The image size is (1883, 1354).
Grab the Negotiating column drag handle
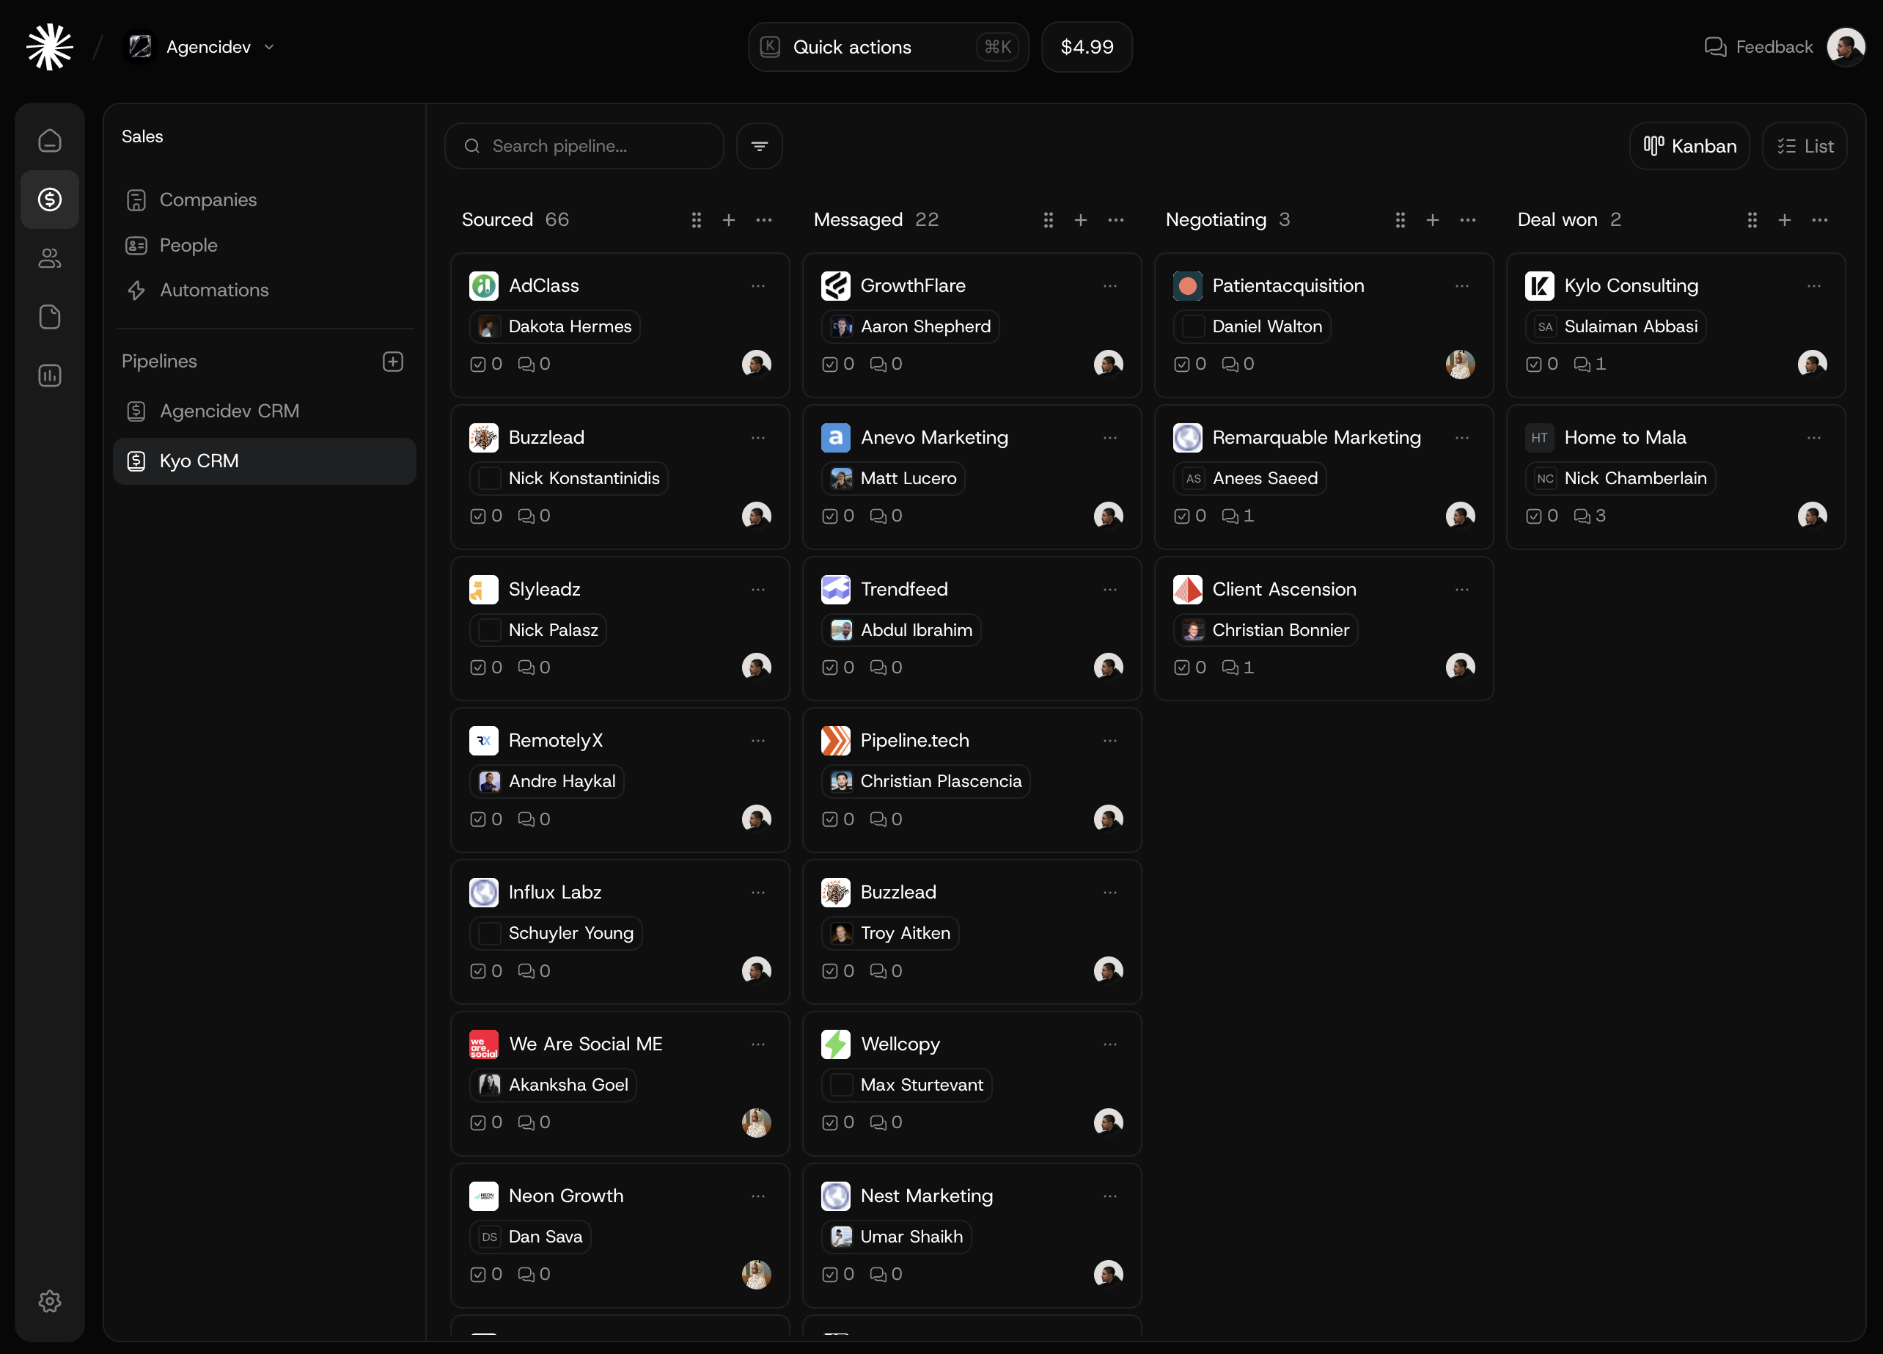(x=1400, y=220)
